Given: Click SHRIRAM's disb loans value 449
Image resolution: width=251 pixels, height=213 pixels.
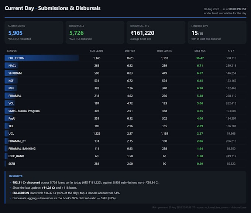Looking at the screenshot, I should point(164,73).
